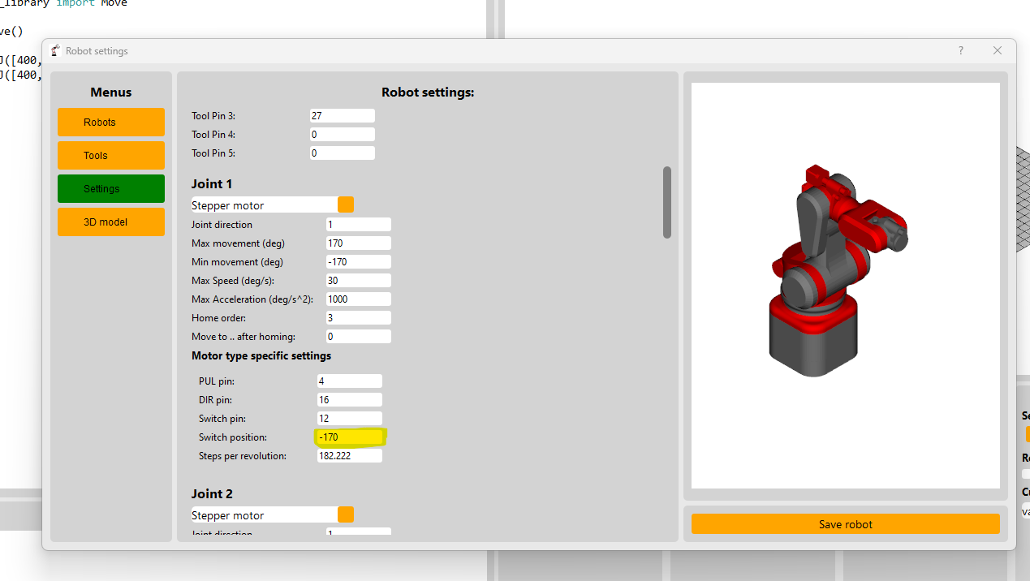1030x581 pixels.
Task: Click the help question mark icon
Action: pyautogui.click(x=960, y=50)
